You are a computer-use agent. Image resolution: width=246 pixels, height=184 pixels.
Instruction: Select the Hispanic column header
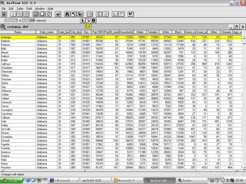pyautogui.click(x=226, y=32)
